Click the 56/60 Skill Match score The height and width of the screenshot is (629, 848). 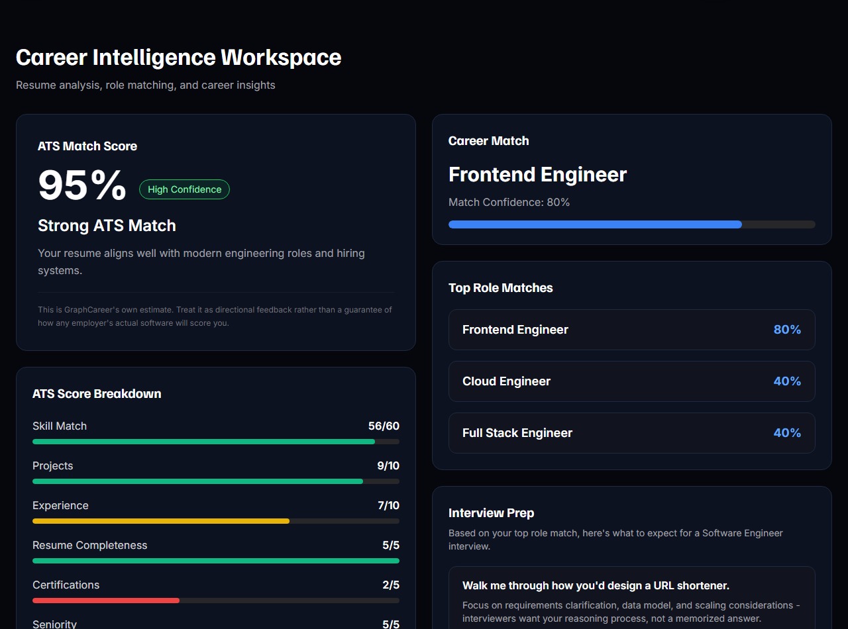tap(384, 426)
